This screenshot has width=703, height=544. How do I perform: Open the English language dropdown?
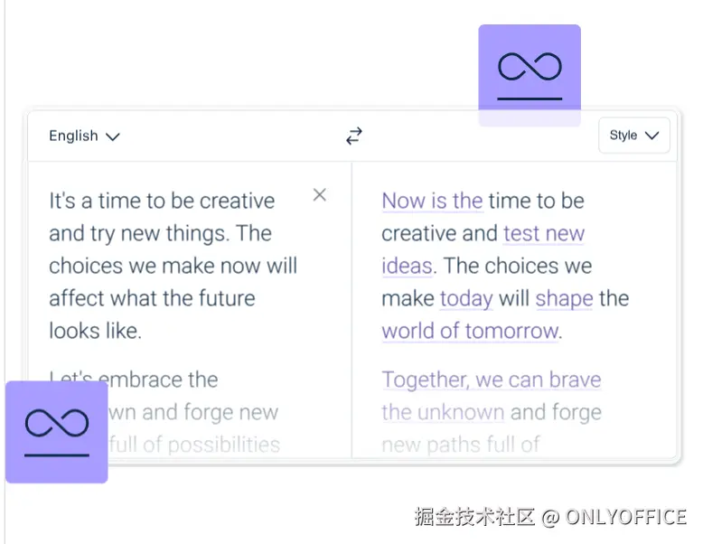pos(84,136)
